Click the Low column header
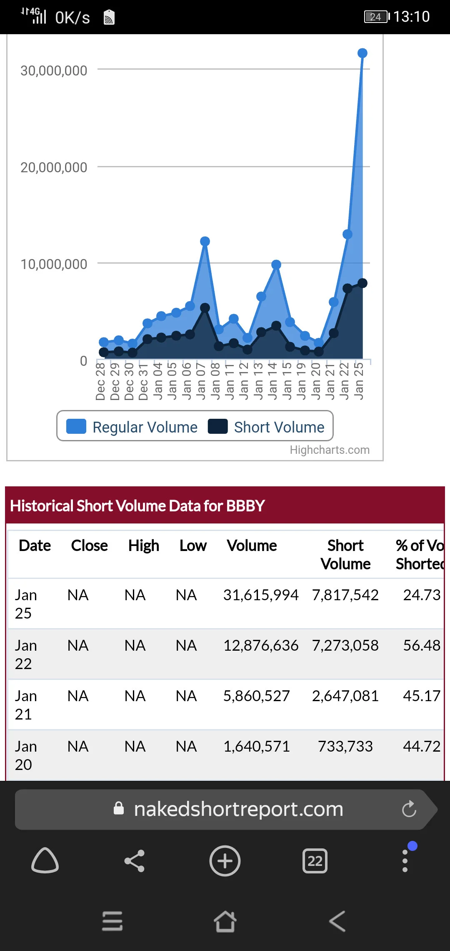This screenshot has width=450, height=951. [x=193, y=546]
